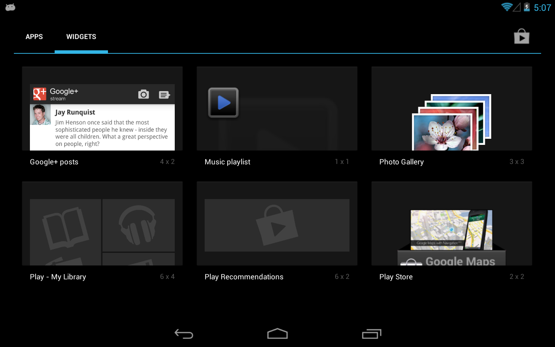The height and width of the screenshot is (347, 555).
Task: Tap the Google+ logo icon
Action: click(40, 94)
